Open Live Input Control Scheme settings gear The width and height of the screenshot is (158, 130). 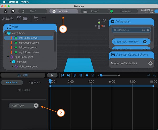pyautogui.click(x=150, y=63)
